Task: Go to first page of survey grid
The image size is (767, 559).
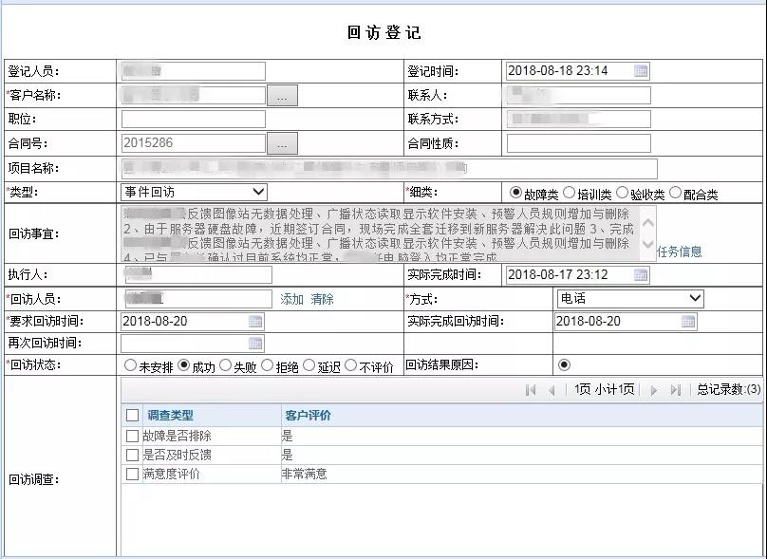Action: (531, 390)
